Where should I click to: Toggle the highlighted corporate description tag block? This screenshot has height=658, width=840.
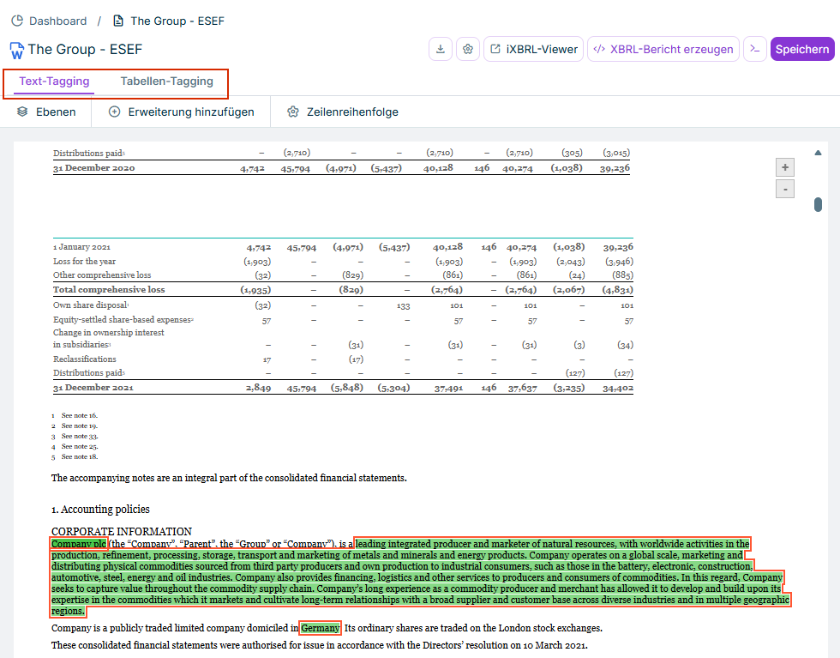pos(429,577)
